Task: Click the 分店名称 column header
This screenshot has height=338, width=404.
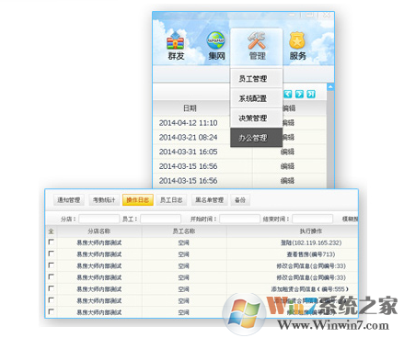Action: pyautogui.click(x=98, y=231)
